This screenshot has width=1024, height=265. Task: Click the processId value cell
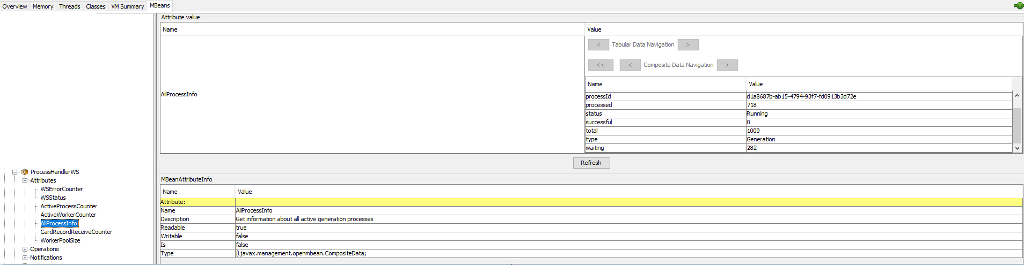(879, 96)
